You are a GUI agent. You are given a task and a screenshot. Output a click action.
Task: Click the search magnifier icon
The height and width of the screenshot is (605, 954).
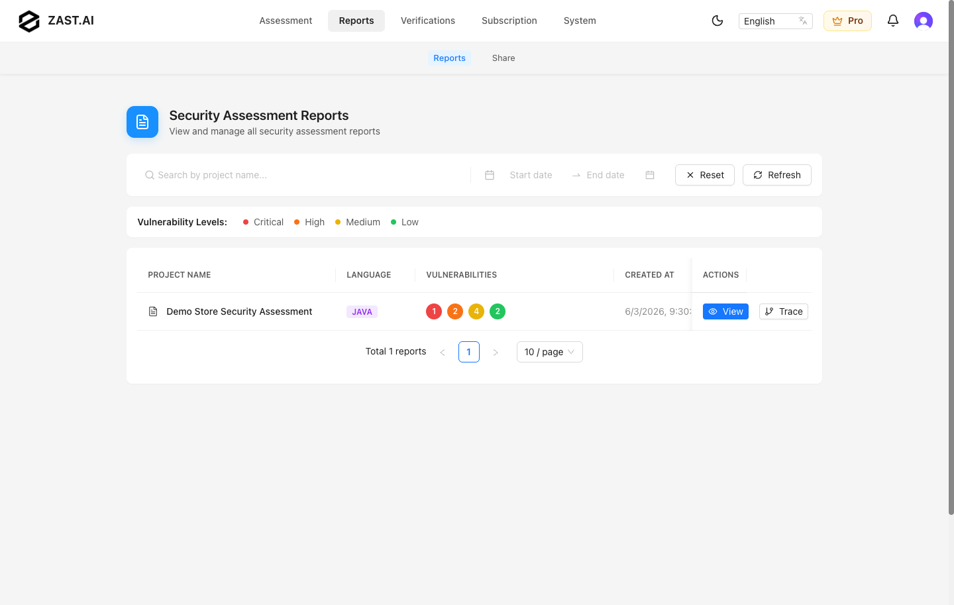pos(150,175)
